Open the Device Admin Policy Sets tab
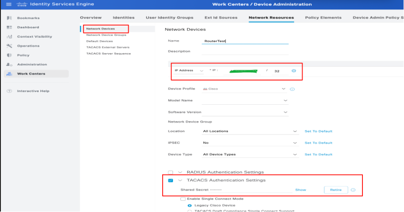This screenshot has width=404, height=212. click(378, 17)
